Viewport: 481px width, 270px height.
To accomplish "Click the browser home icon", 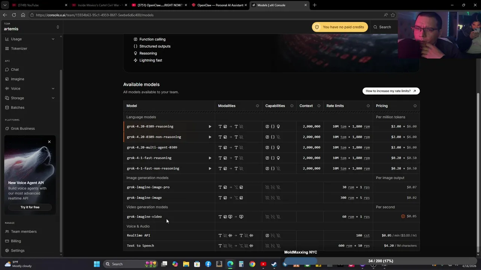I will [x=23, y=15].
